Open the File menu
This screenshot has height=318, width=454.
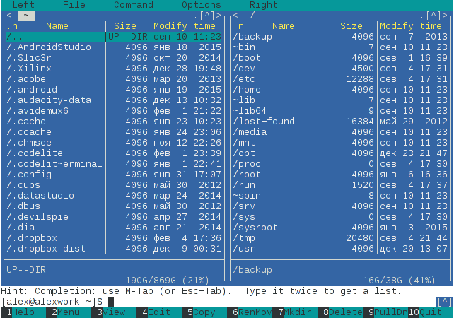[74, 5]
